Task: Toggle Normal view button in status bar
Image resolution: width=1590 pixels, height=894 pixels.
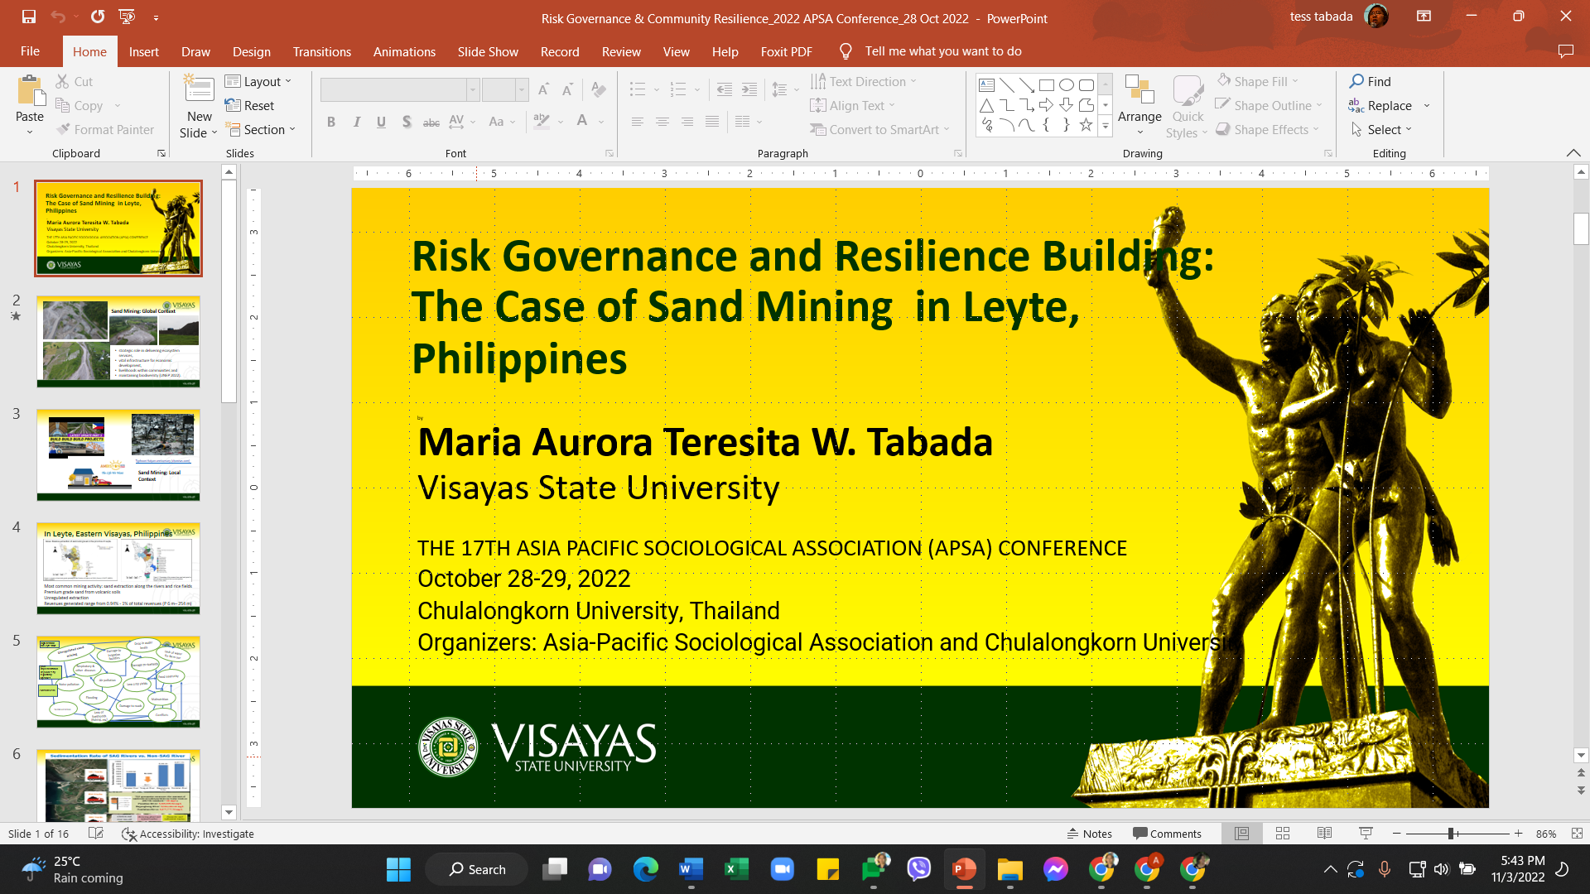Action: [1241, 834]
